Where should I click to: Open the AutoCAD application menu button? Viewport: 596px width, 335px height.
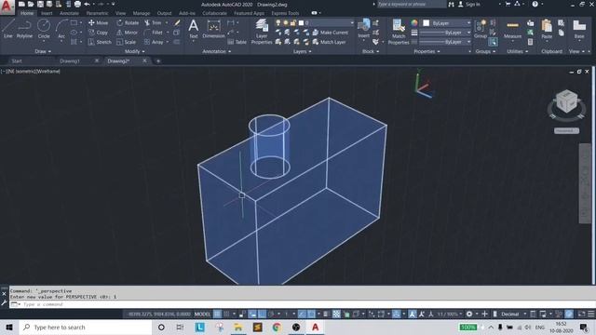pos(7,7)
